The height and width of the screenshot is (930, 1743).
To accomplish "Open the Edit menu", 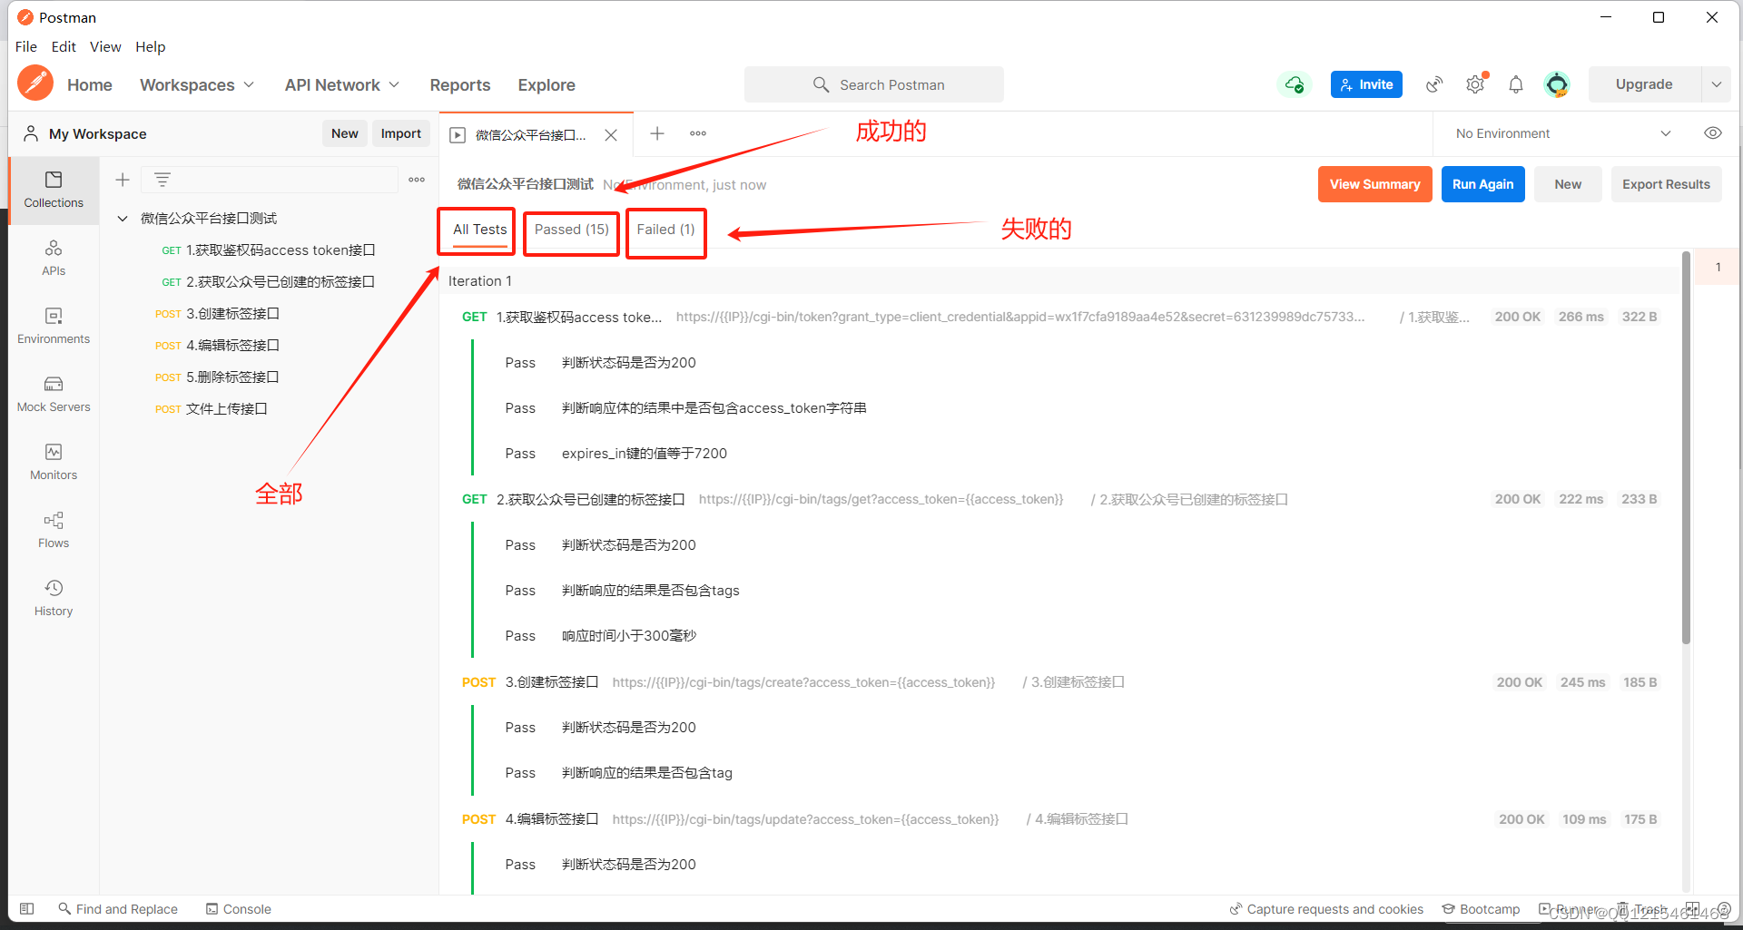I will (x=64, y=46).
